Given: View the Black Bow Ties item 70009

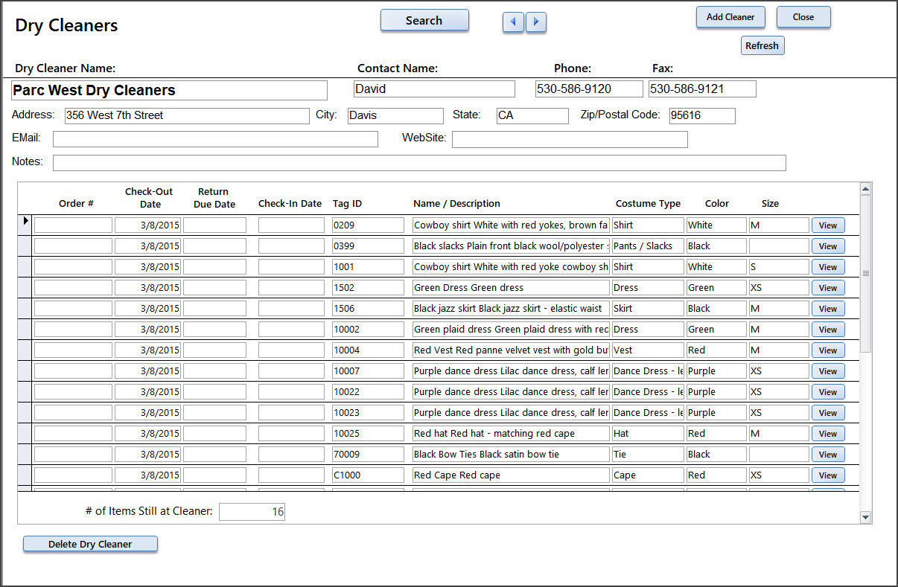Looking at the screenshot, I should point(828,455).
